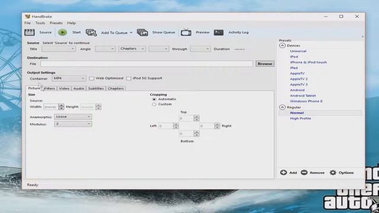The height and width of the screenshot is (213, 379).
Task: Click the Remove preset label
Action: 317,173
